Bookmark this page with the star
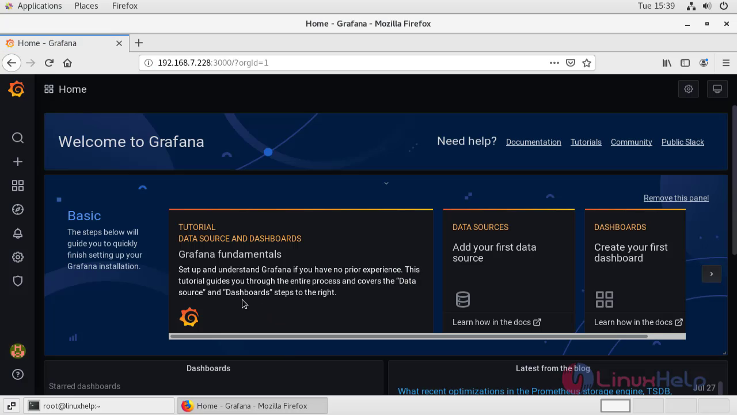737x415 pixels. click(587, 63)
